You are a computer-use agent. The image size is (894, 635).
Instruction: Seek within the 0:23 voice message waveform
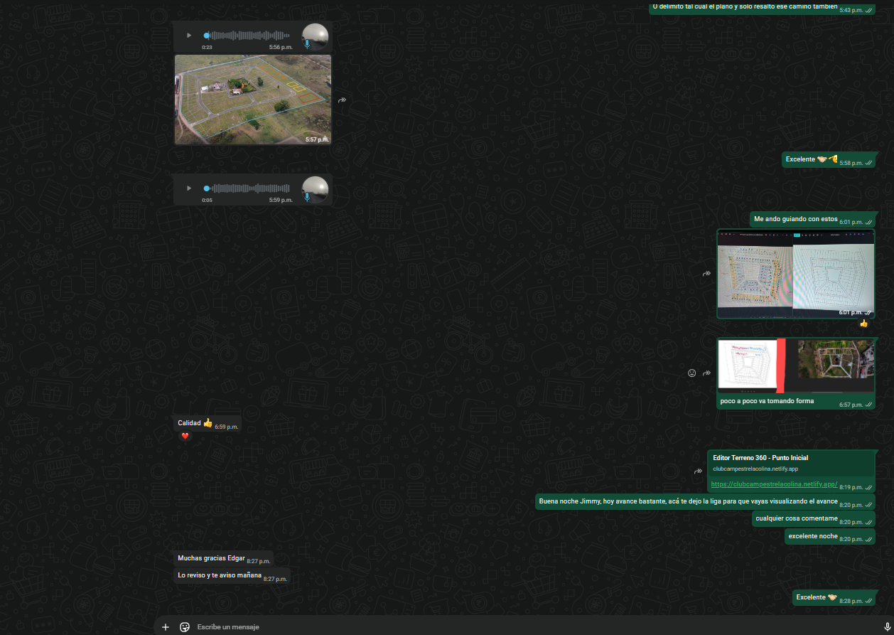pyautogui.click(x=250, y=36)
